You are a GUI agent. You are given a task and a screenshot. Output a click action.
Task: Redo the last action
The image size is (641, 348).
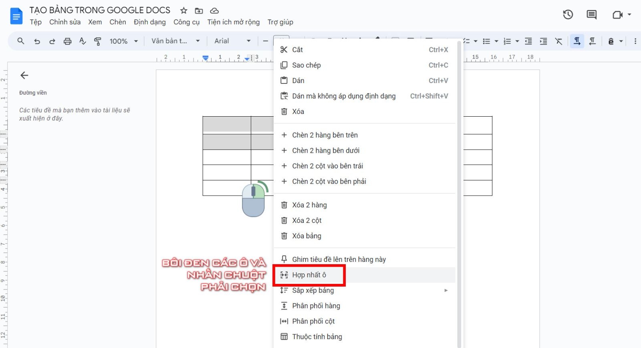52,41
